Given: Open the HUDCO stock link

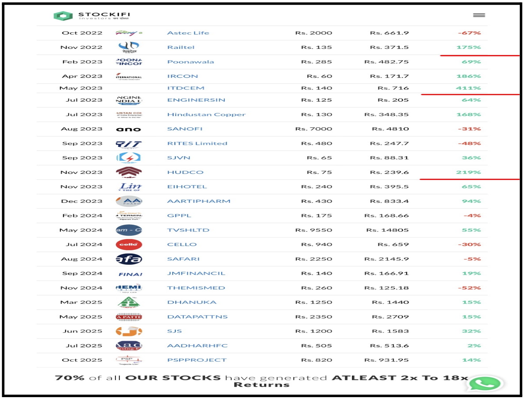Looking at the screenshot, I should coord(186,172).
